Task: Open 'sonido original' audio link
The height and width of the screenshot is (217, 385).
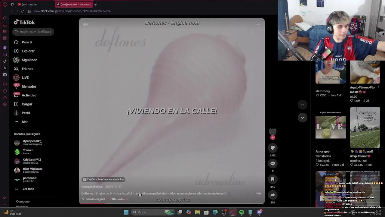Action: [105, 199]
